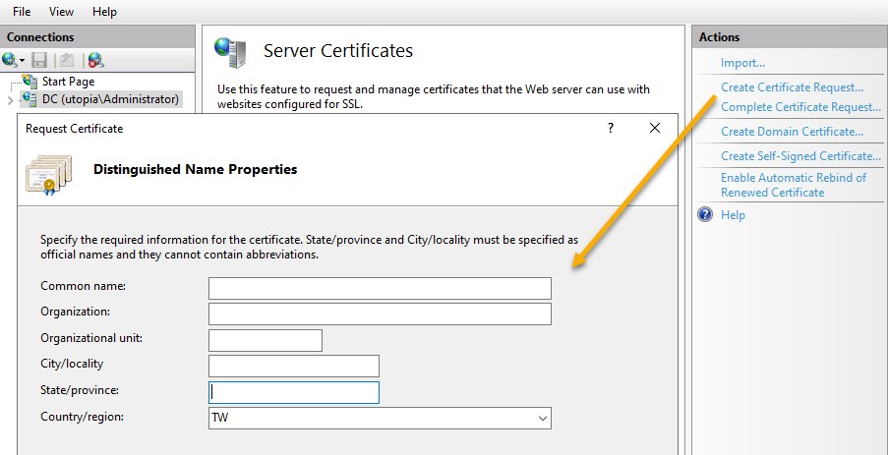The image size is (888, 455).
Task: Click the DC server node icon
Action: pyautogui.click(x=30, y=99)
